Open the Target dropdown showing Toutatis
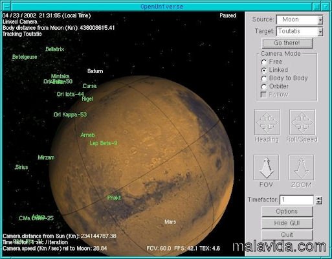The height and width of the screenshot is (259, 332). [300, 32]
